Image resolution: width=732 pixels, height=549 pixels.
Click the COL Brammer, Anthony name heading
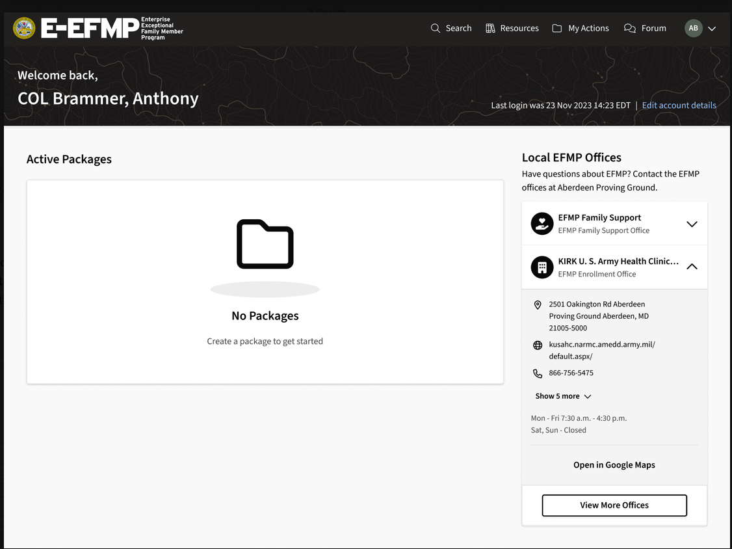(x=109, y=99)
